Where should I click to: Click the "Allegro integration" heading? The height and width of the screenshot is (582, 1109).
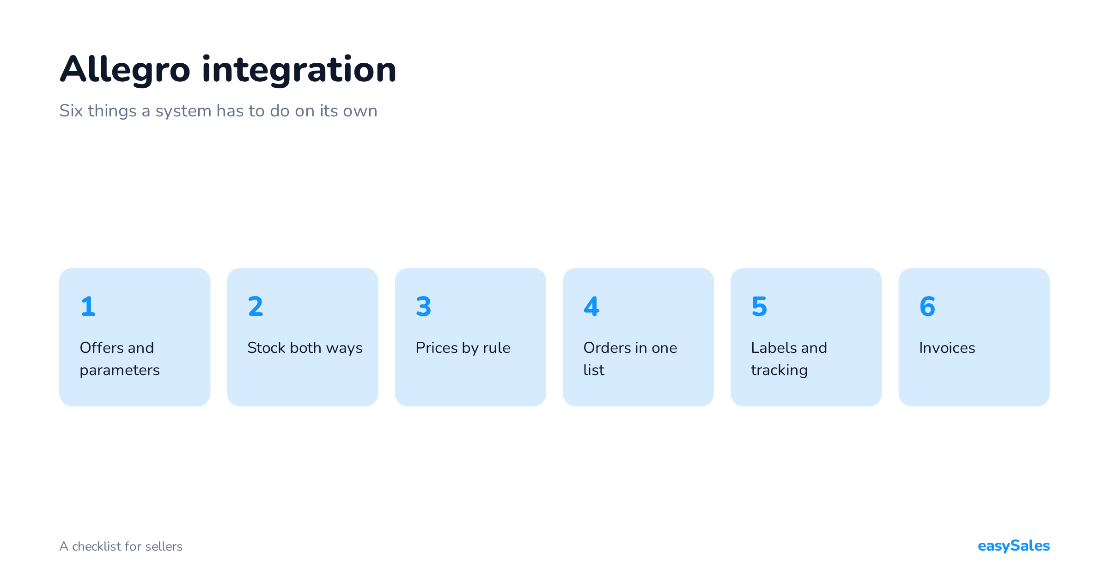pyautogui.click(x=228, y=70)
